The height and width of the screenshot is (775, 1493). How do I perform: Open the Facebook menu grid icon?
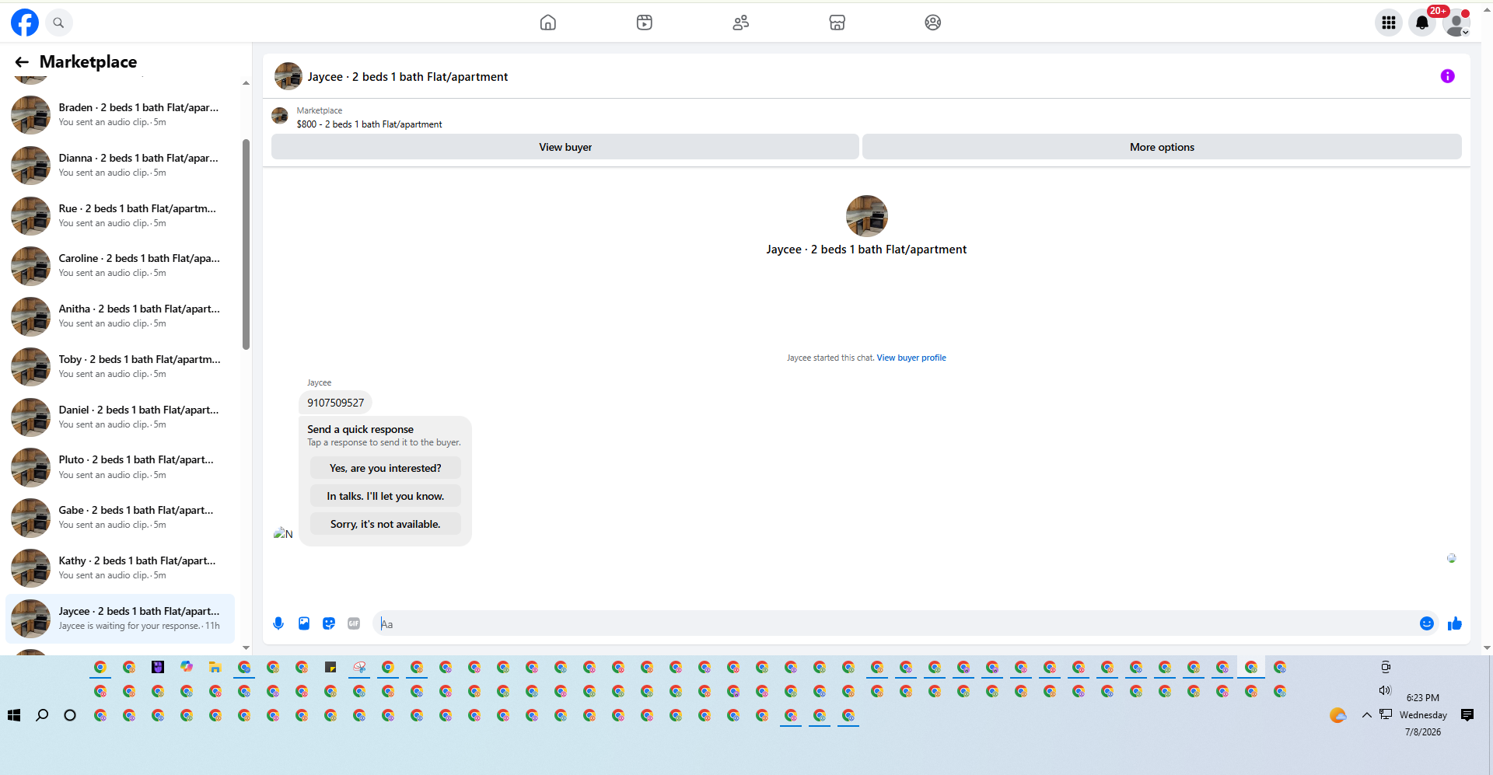coord(1389,23)
